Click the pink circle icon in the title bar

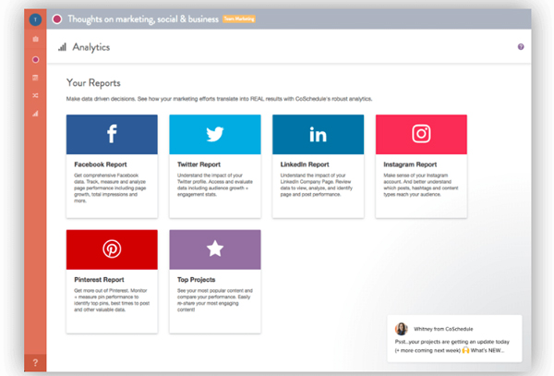57,19
